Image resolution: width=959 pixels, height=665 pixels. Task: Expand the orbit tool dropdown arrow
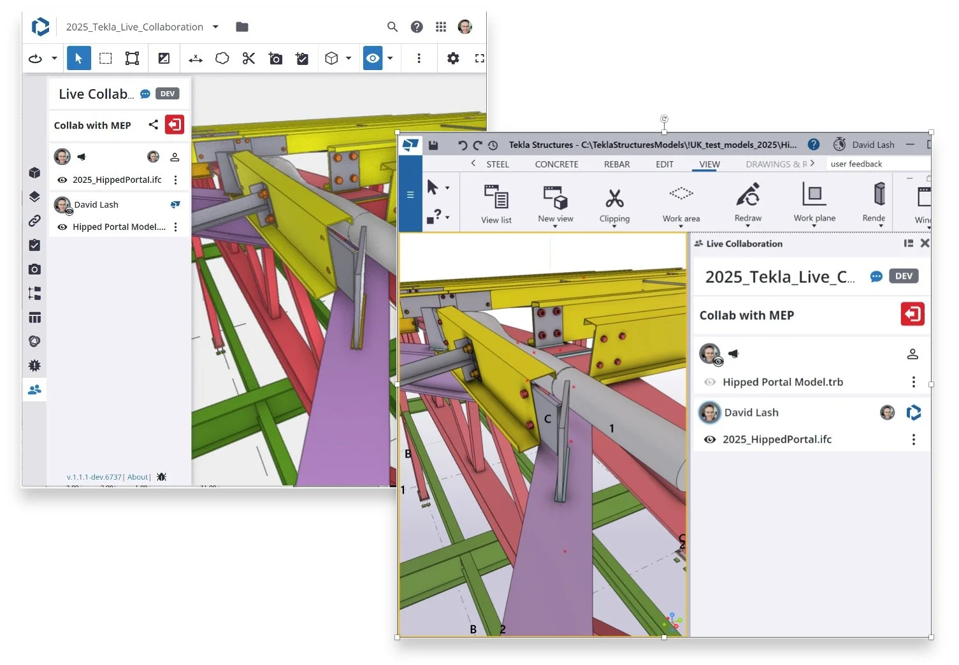(x=54, y=59)
